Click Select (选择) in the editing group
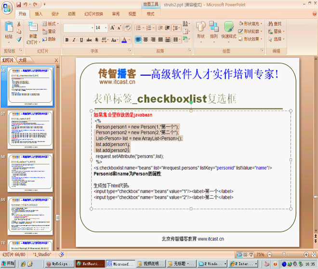Viewport: 318px width, 269px height. (x=277, y=39)
